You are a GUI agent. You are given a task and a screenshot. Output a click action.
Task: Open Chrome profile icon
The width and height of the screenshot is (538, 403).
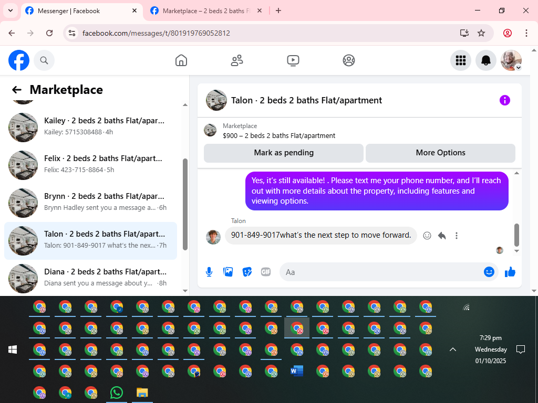coord(508,33)
